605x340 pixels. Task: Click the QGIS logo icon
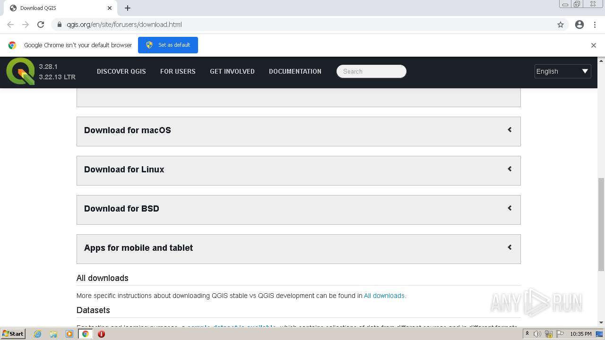point(20,71)
